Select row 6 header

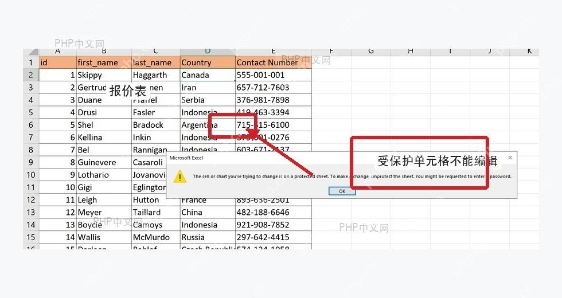31,125
